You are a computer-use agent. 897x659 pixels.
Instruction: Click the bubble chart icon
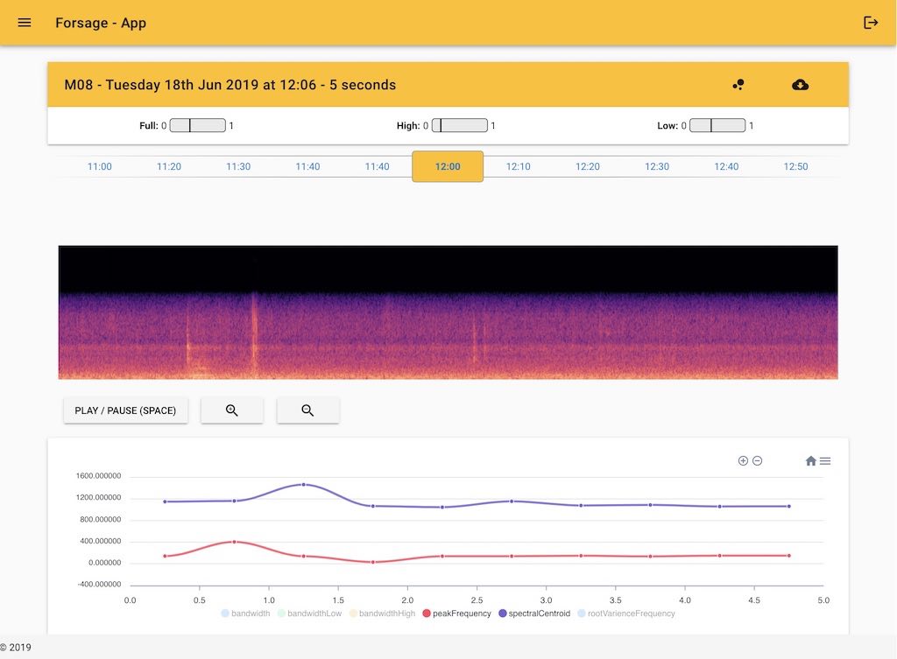[738, 85]
